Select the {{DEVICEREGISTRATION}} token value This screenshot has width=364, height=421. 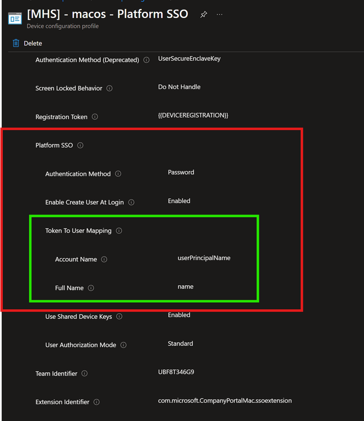193,115
